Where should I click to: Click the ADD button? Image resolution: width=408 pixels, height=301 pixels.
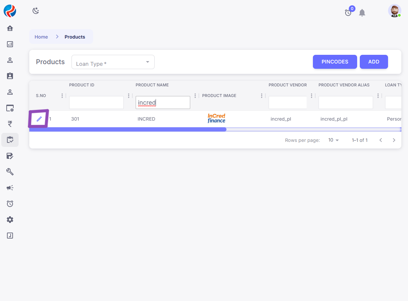tap(374, 62)
